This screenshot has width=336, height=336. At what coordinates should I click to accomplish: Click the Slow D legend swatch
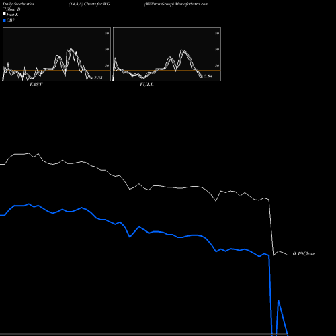(x=4, y=9)
